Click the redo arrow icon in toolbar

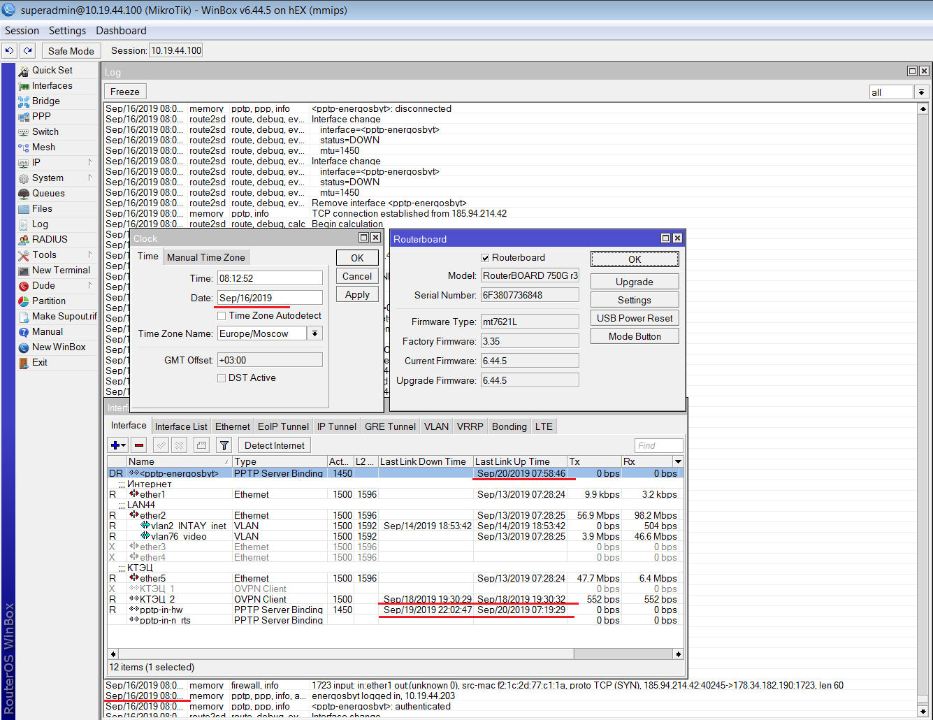point(28,50)
